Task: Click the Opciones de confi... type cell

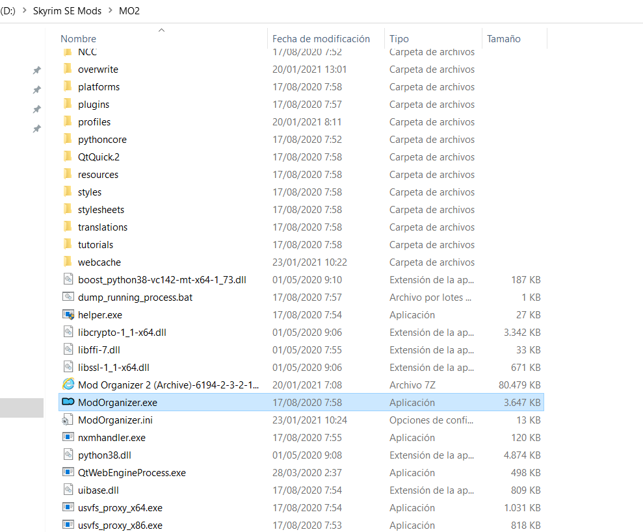Action: (431, 420)
